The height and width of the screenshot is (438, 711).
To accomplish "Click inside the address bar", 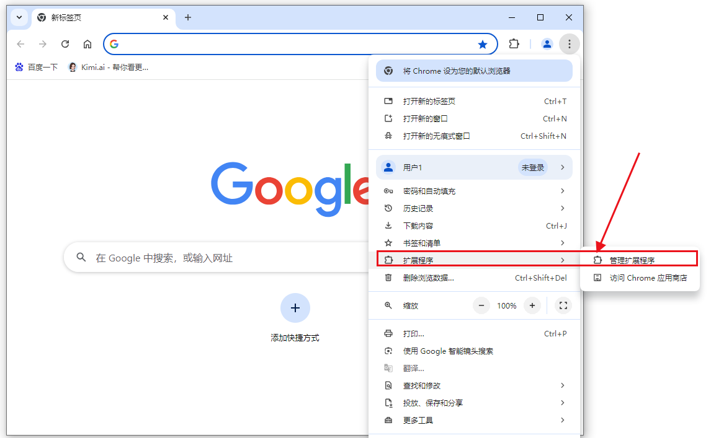I will tap(300, 44).
